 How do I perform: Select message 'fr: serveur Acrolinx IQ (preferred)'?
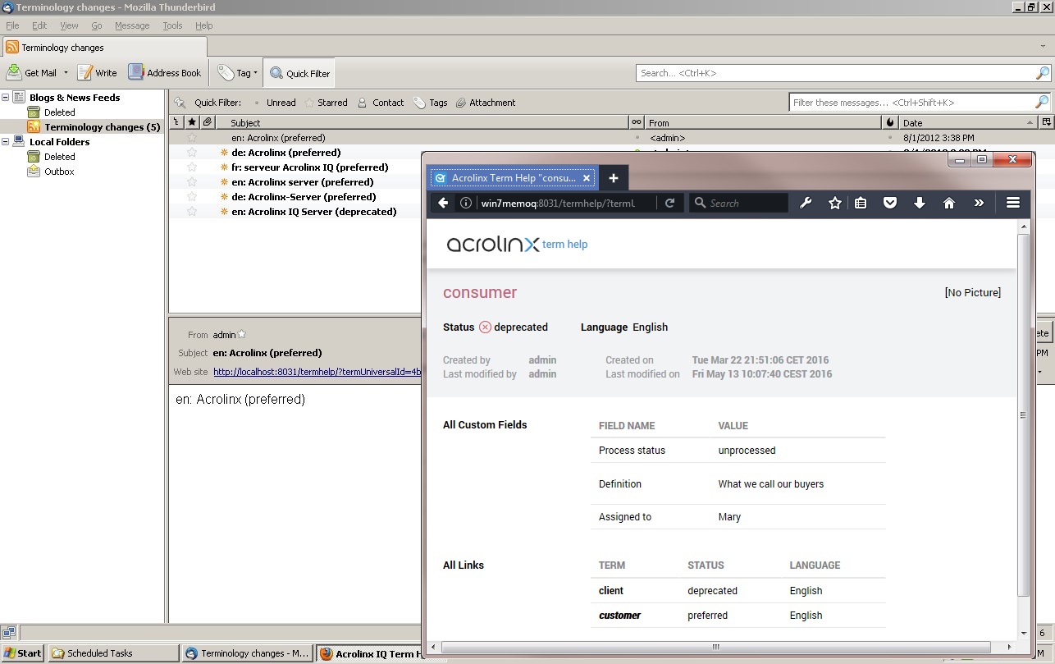(x=309, y=167)
